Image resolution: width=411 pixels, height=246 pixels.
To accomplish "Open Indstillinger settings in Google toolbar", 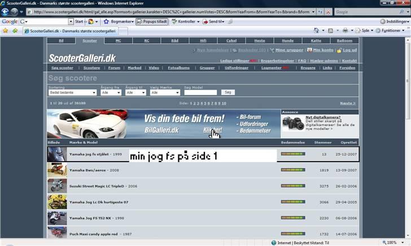I will [x=394, y=21].
